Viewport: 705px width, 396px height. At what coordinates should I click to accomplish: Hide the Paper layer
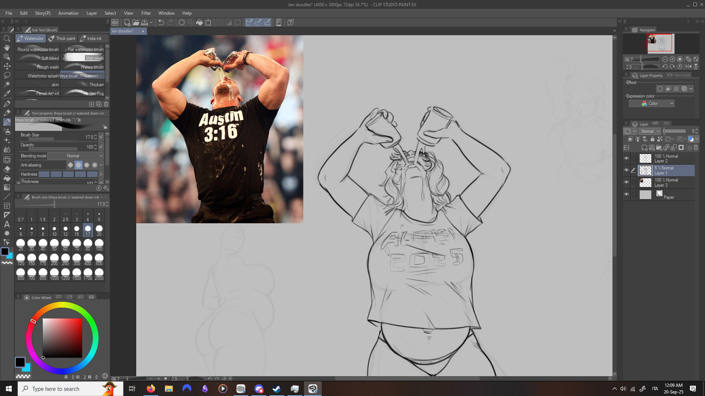pyautogui.click(x=626, y=194)
